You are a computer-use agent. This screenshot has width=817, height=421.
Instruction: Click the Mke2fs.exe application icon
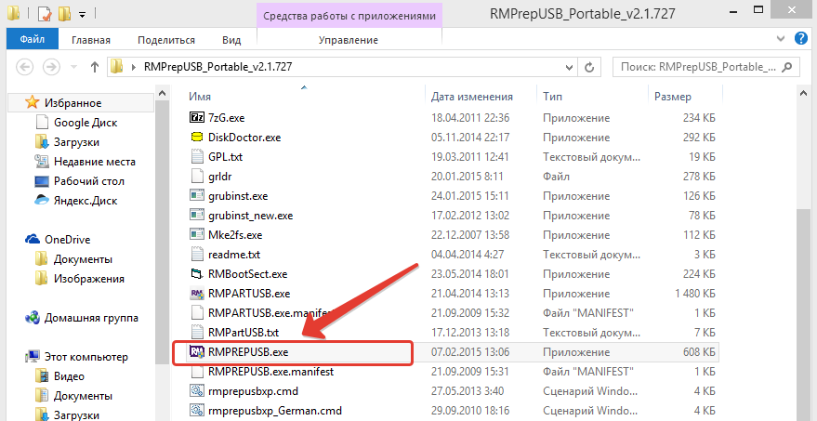[x=196, y=235]
